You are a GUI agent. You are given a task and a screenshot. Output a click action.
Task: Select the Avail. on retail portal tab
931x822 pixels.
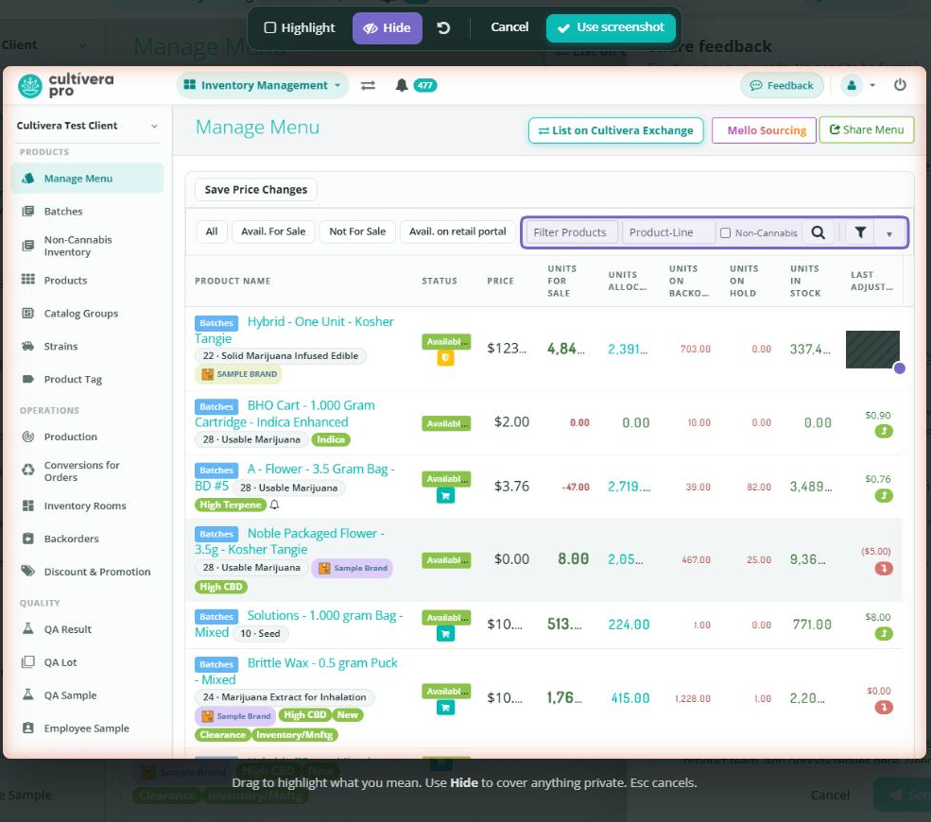[457, 231]
